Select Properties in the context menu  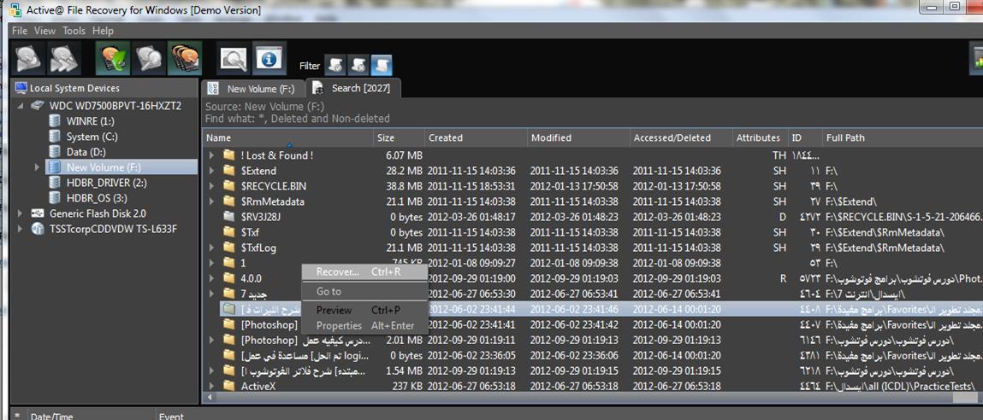tap(339, 325)
